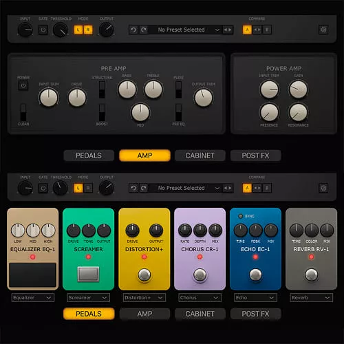
Task: Select compare state A in lower header
Action: pos(247,189)
